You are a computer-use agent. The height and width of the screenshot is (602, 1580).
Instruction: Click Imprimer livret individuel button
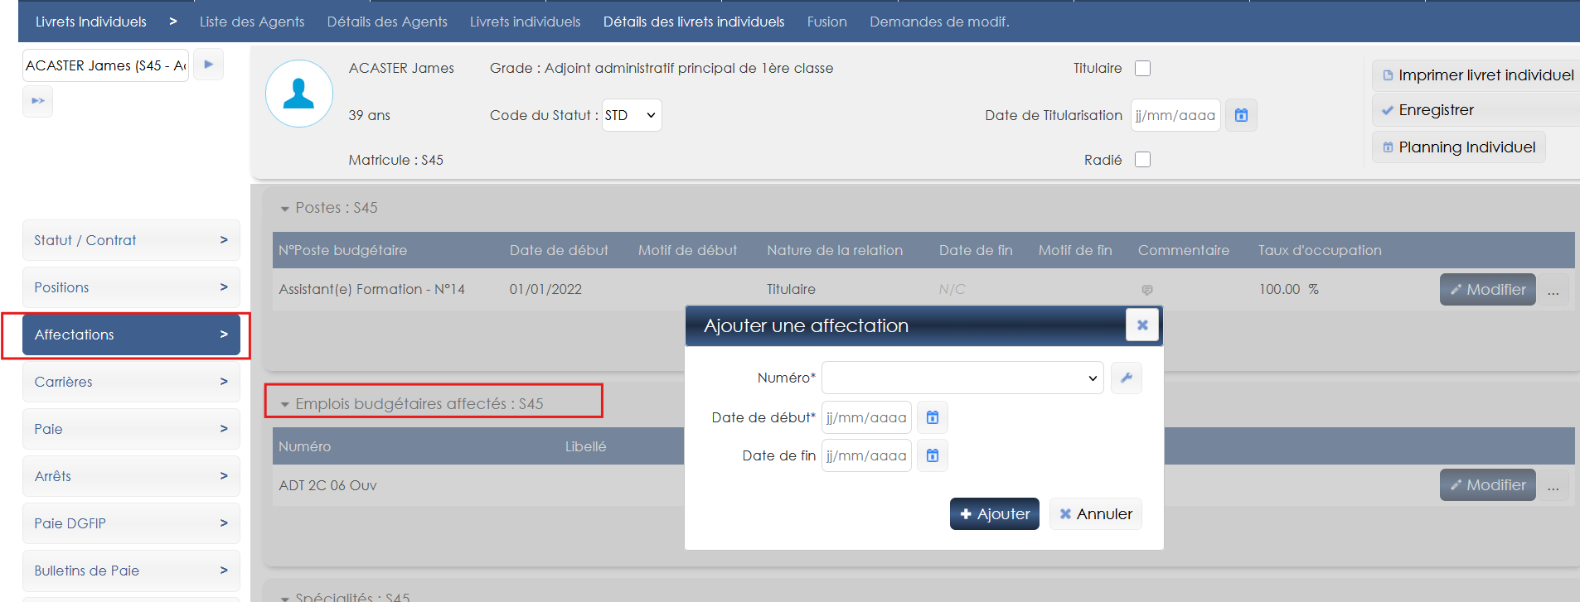[1477, 75]
